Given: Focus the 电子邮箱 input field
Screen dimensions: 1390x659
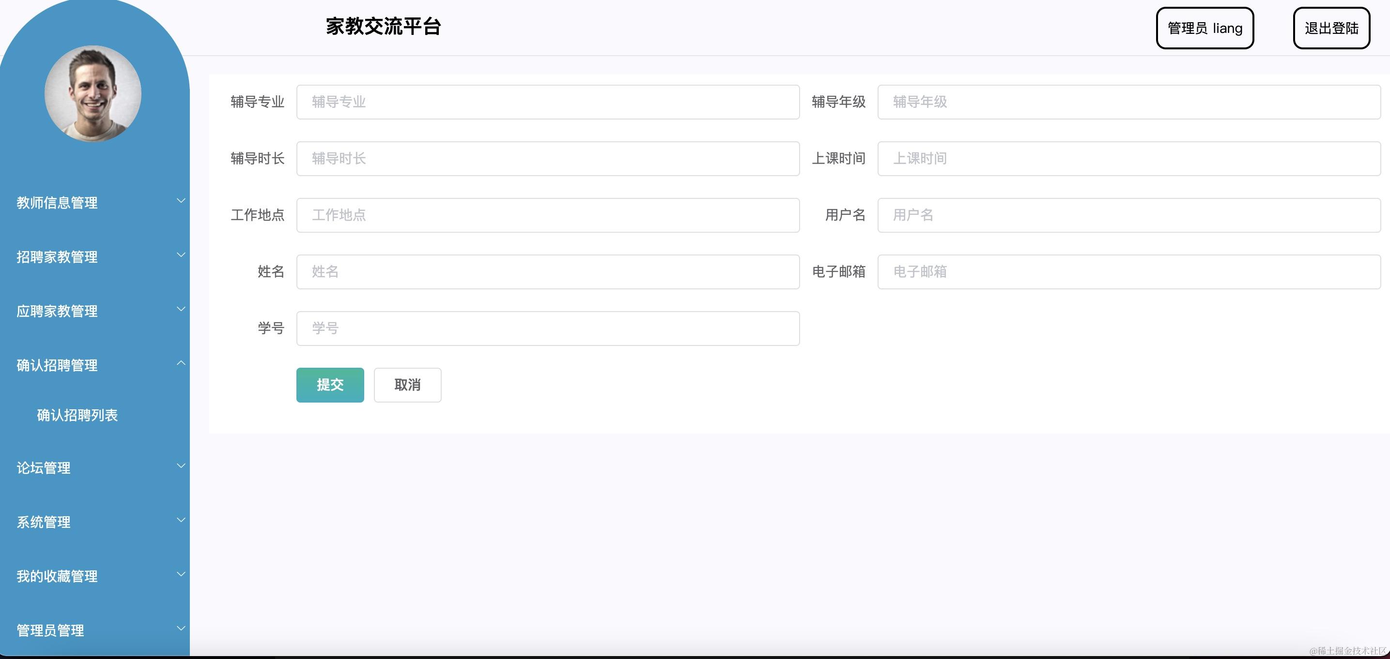Looking at the screenshot, I should [x=1129, y=272].
